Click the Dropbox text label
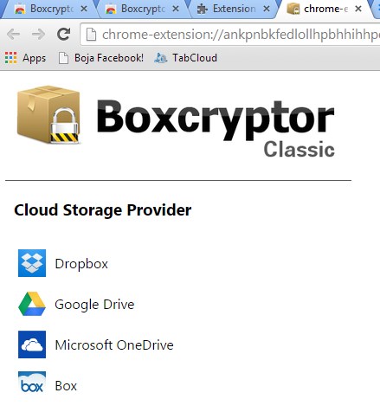This screenshot has height=412, width=380. click(81, 264)
